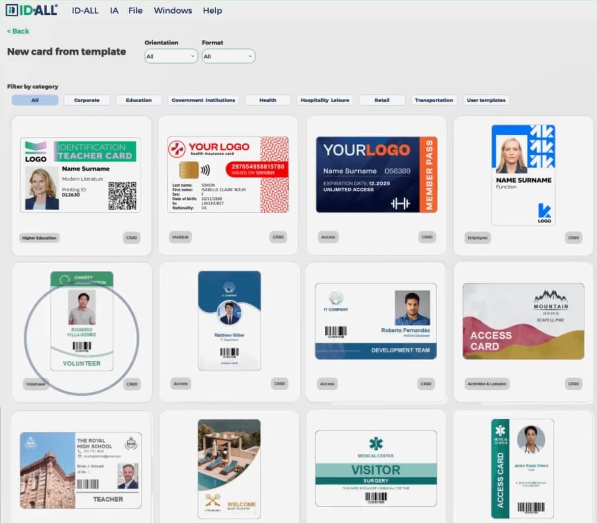Click the Activities & Leisures tag
Screen dimensions: 597x523
487,384
